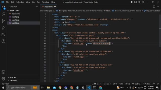Open Microsoft Teams from taskbar
161x90 pixels.
[66, 87]
